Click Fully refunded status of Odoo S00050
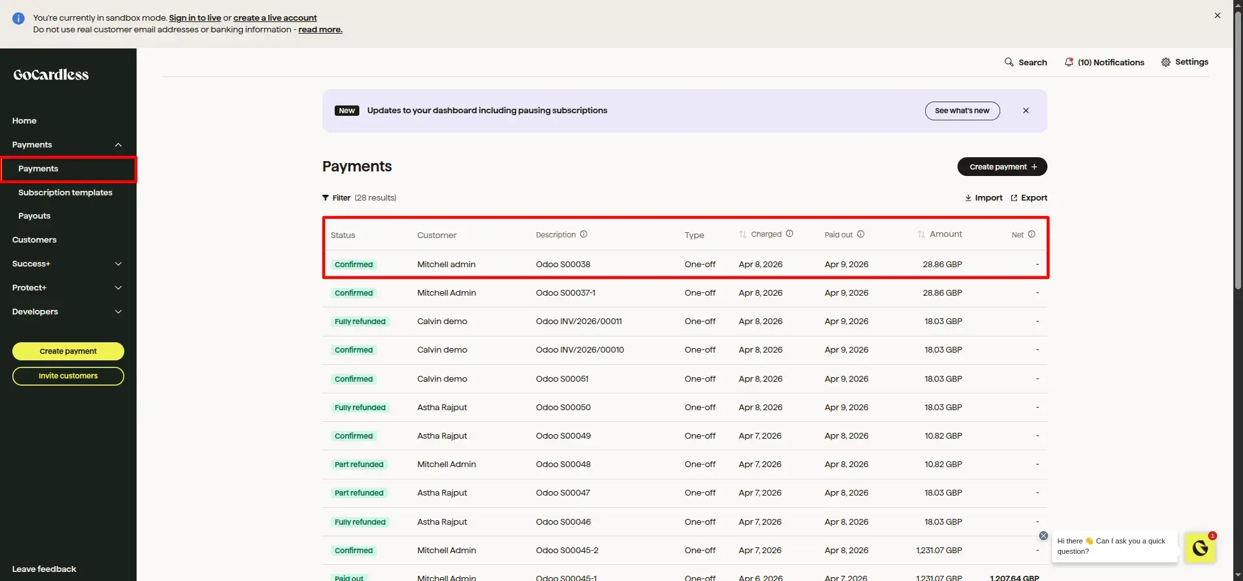The width and height of the screenshot is (1243, 581). point(360,408)
